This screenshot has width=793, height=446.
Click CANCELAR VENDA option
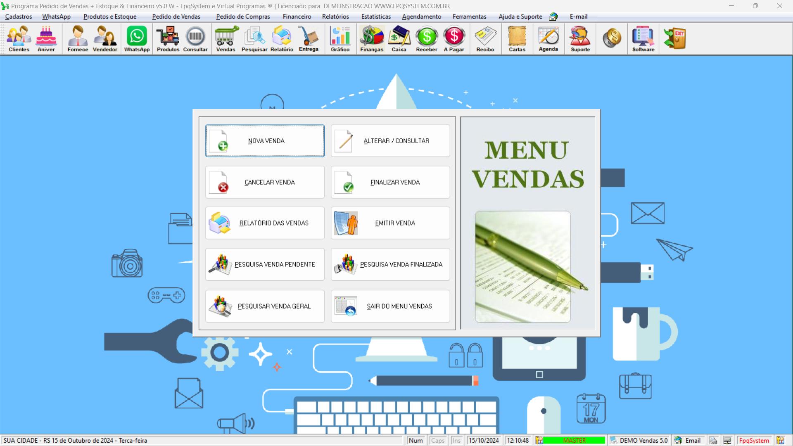[x=265, y=182]
